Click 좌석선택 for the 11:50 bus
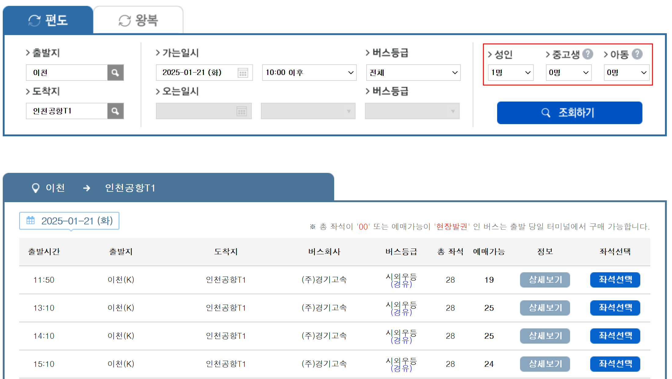This screenshot has height=379, width=672. click(615, 280)
